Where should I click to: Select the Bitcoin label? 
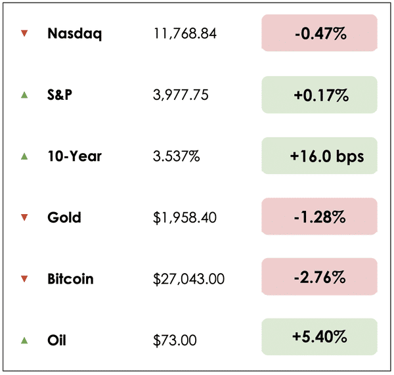pos(70,279)
